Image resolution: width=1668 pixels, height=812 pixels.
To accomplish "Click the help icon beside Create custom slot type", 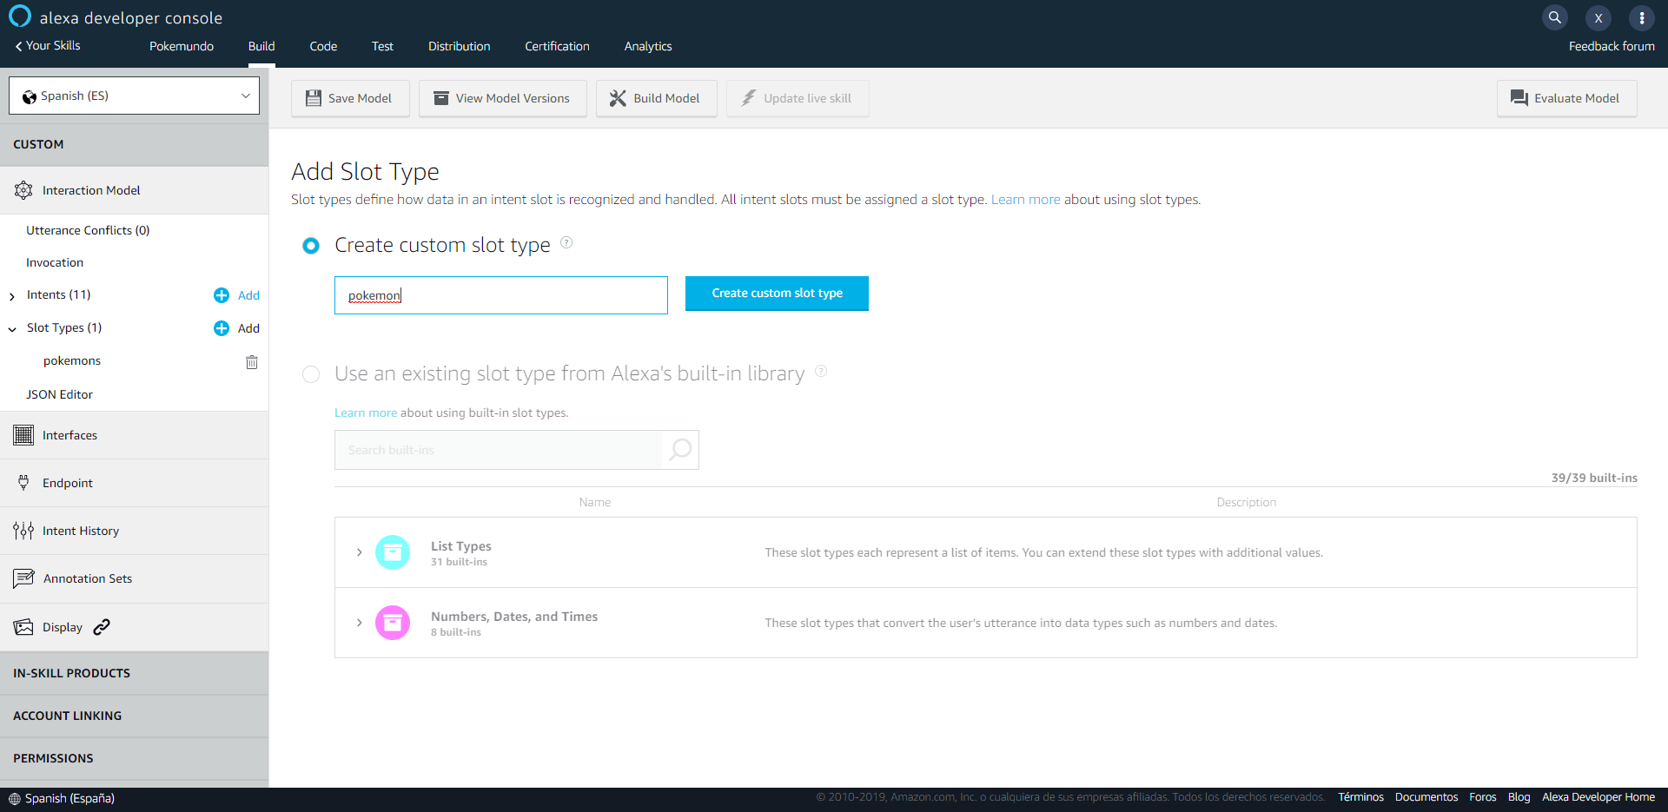I will point(566,242).
